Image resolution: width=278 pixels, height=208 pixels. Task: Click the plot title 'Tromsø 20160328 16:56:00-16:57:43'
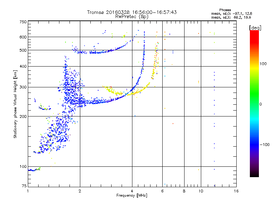[132, 12]
